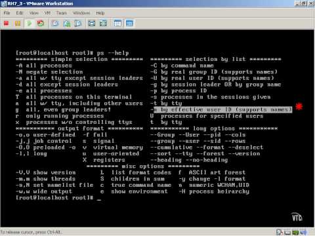Click the yellow Suspend toolbar button
This screenshot has width=315, height=236.
pos(18,23)
